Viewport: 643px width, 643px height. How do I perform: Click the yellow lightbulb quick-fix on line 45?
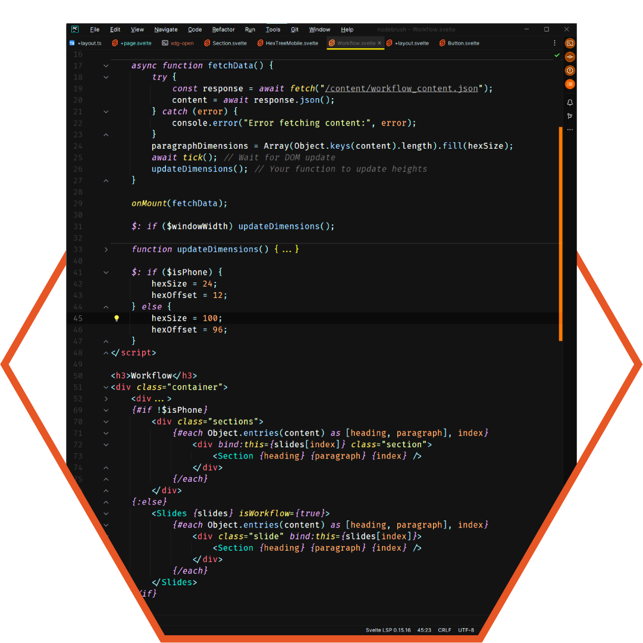(117, 318)
